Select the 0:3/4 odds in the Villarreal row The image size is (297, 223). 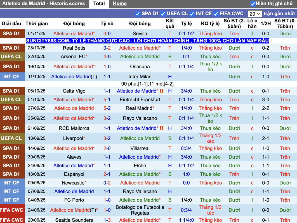pos(186,148)
